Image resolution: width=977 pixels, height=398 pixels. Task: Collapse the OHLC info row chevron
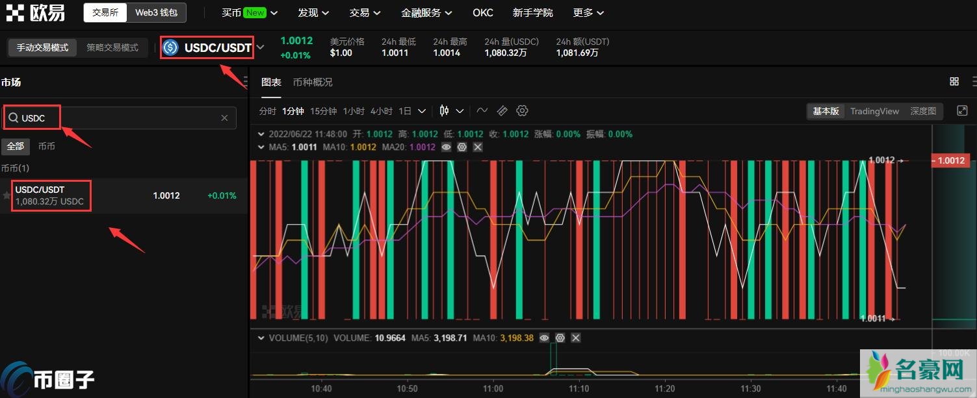click(x=262, y=134)
